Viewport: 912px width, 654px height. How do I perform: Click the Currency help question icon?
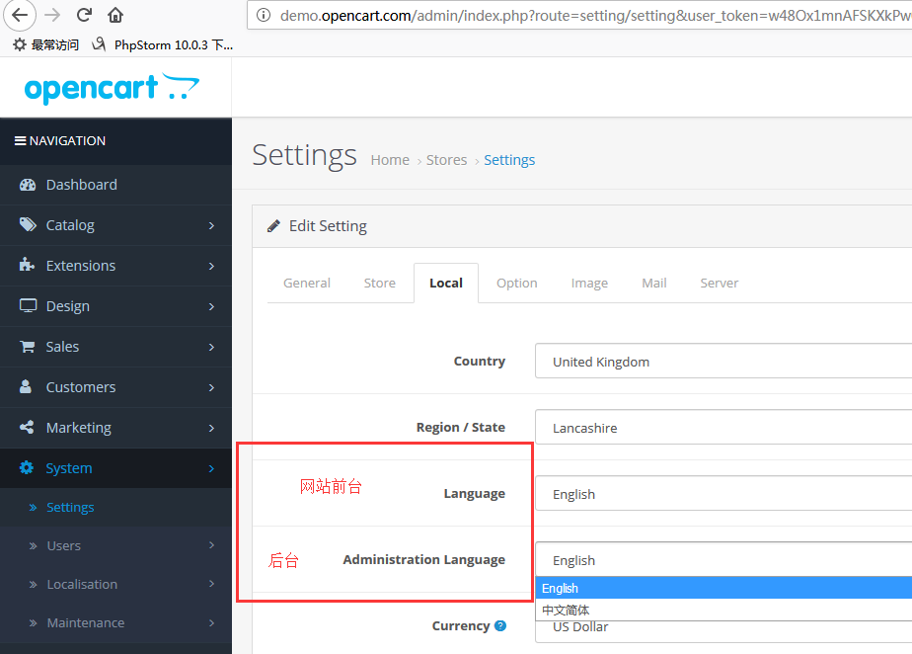pyautogui.click(x=500, y=625)
